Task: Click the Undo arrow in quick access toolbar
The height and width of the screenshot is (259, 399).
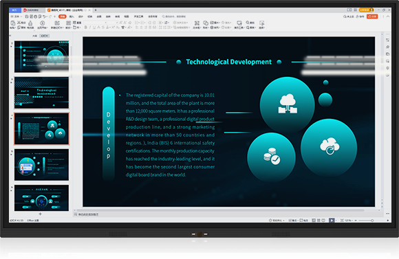Action: click(44, 16)
